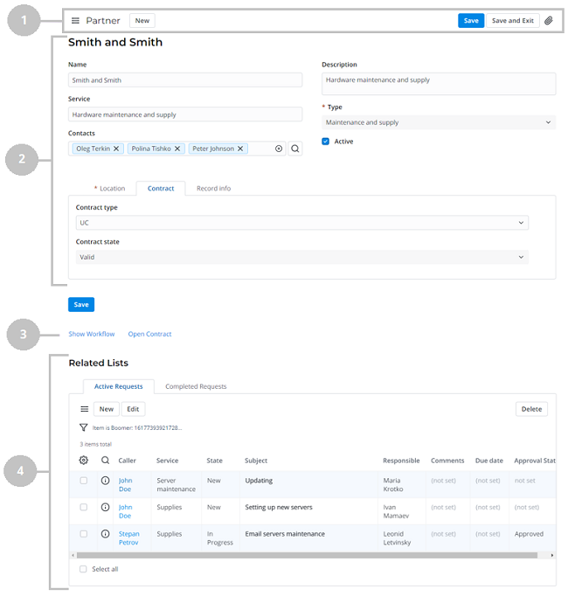The image size is (568, 596).
Task: Click the Name input field
Action: [x=185, y=80]
